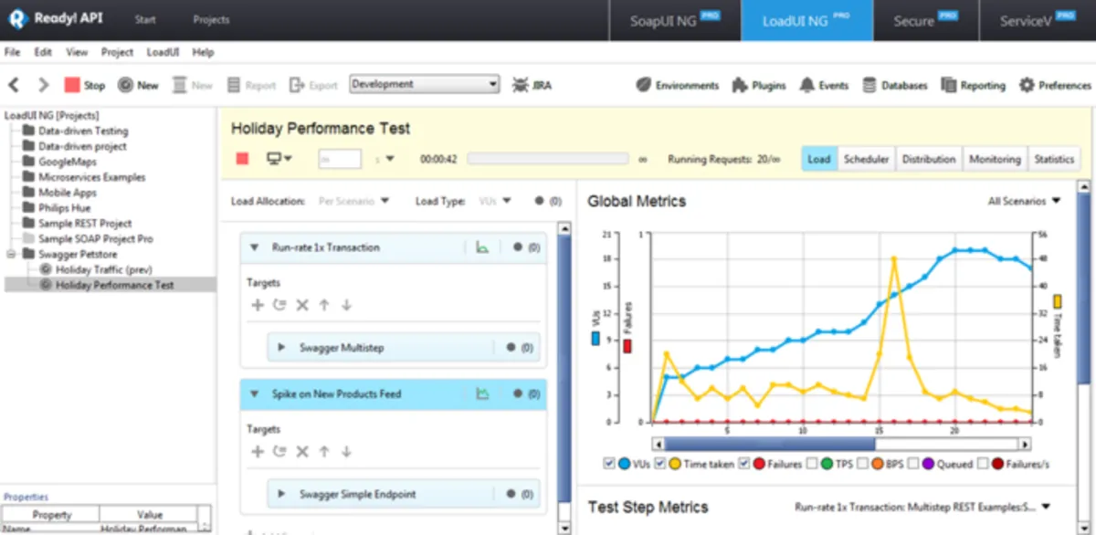
Task: Go back with the left arrow icon
Action: click(x=14, y=85)
